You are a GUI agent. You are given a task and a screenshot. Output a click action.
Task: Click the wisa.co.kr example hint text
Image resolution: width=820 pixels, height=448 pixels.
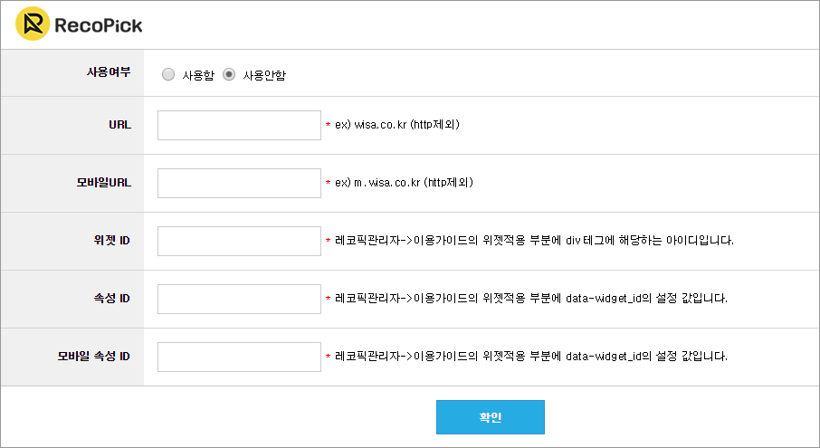point(397,124)
